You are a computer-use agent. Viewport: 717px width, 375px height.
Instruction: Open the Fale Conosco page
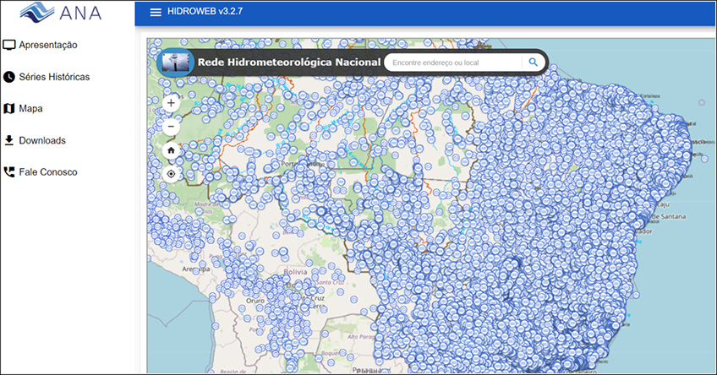point(47,171)
